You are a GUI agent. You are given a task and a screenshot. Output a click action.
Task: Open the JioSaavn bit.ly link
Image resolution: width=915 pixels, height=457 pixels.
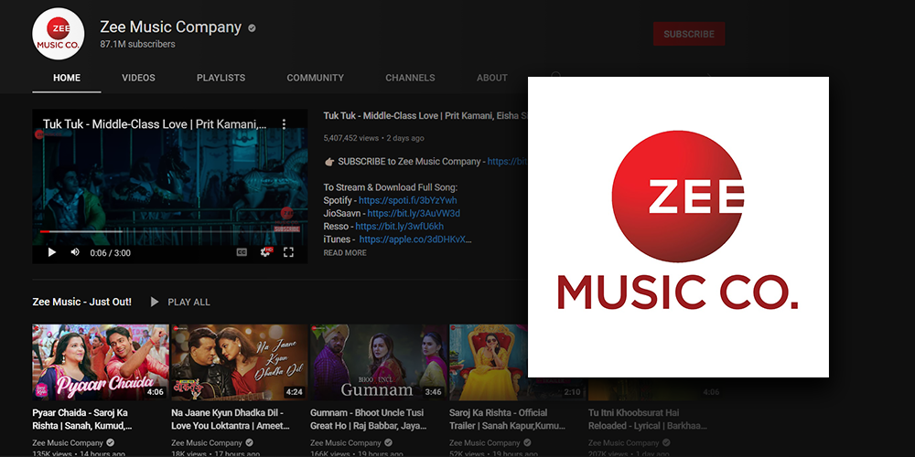coord(414,213)
